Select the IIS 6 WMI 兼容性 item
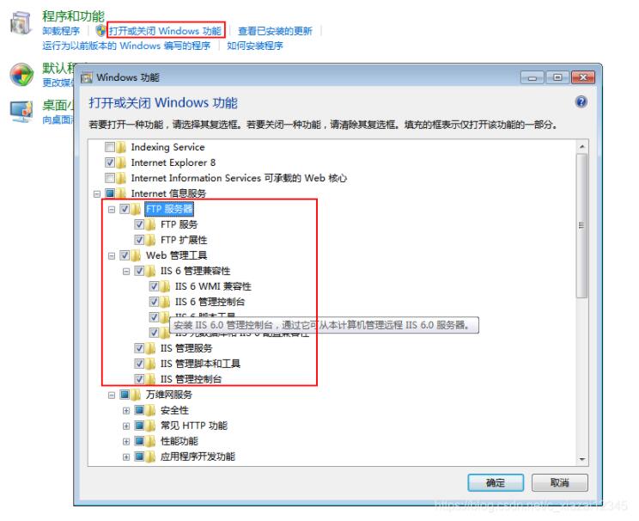This screenshot has height=521, width=639. [x=213, y=286]
